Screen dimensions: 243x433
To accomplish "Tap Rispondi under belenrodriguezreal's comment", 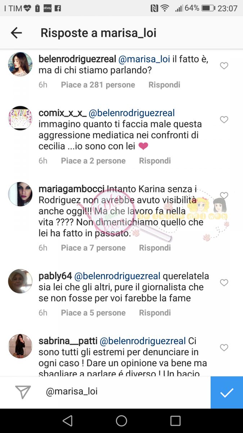I will coord(164,85).
